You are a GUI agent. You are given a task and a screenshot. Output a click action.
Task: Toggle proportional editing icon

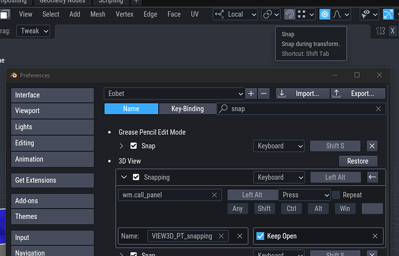325,14
